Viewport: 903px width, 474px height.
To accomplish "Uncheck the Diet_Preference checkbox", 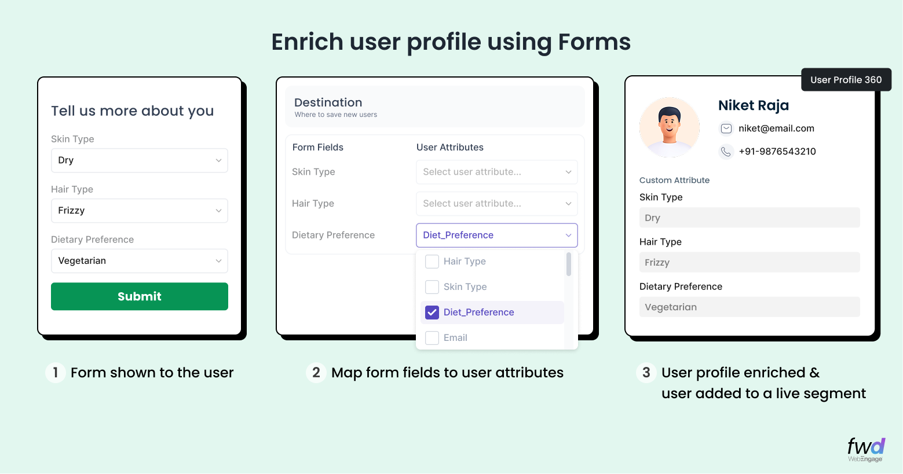I will [432, 313].
